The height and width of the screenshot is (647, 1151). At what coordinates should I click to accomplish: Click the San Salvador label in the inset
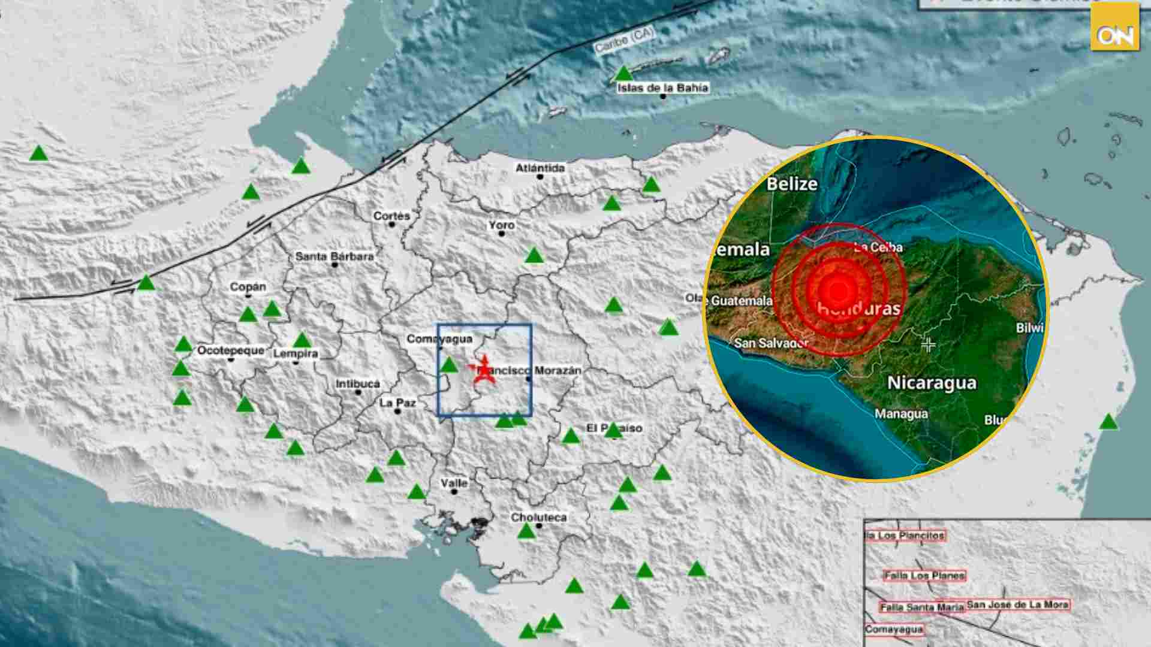(x=772, y=343)
